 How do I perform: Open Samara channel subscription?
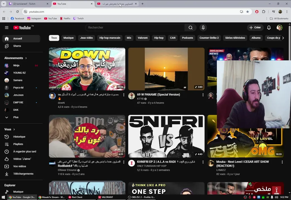21,80
